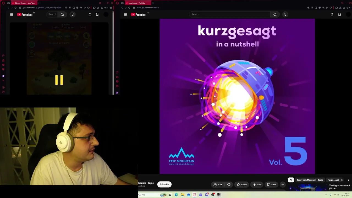Open notifications bell in Clicker Heroes window
The width and height of the screenshot is (352, 198).
pyautogui.click(x=97, y=14)
